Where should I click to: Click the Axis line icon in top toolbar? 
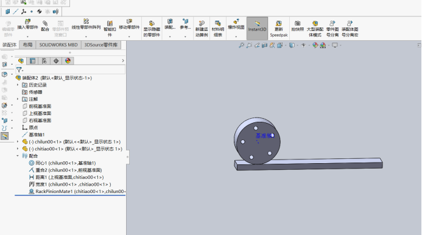click(16, 12)
